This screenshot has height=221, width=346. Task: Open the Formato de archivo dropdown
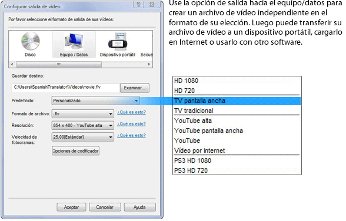click(x=83, y=114)
